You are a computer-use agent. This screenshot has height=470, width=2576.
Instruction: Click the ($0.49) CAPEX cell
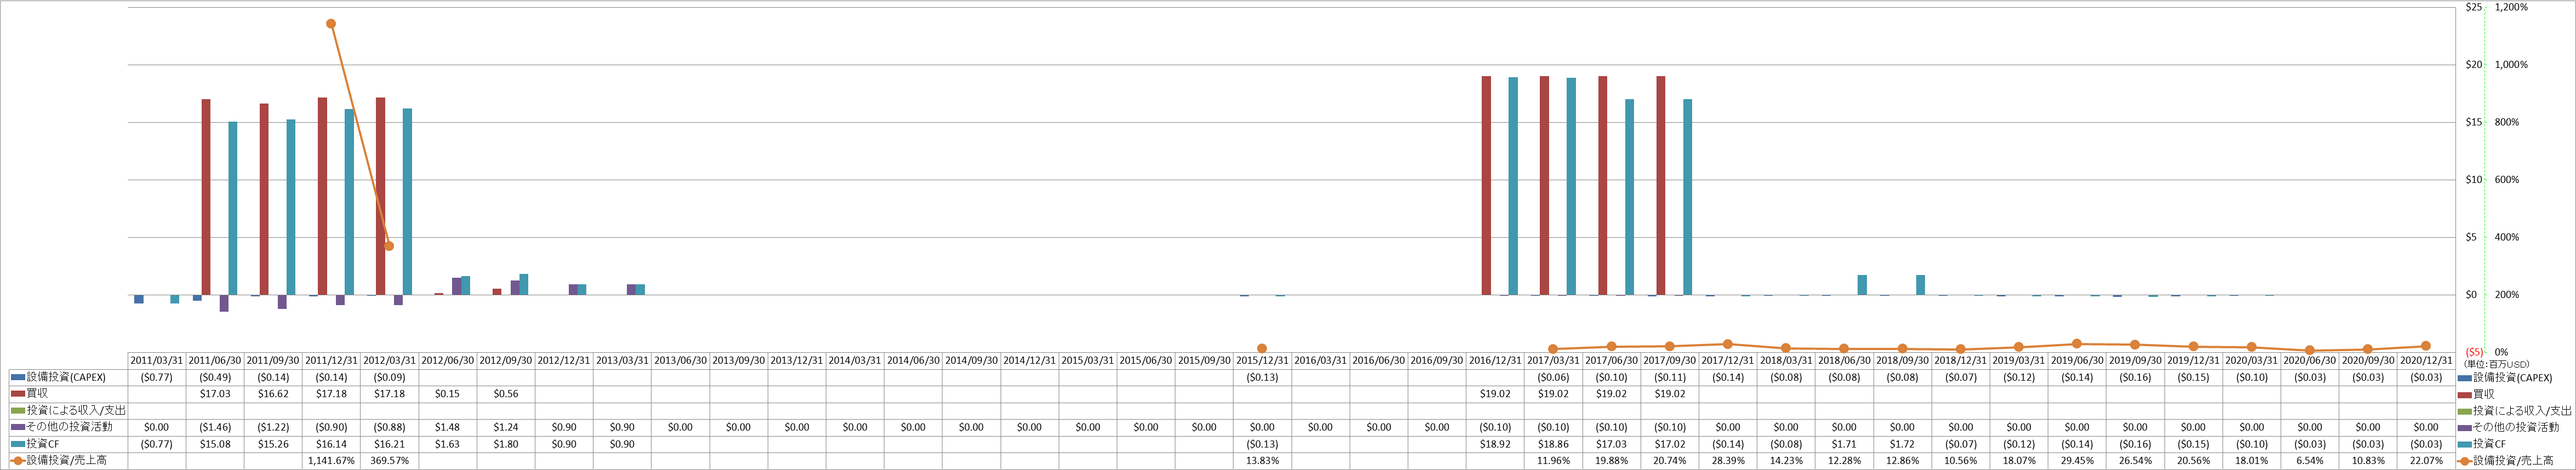[215, 377]
